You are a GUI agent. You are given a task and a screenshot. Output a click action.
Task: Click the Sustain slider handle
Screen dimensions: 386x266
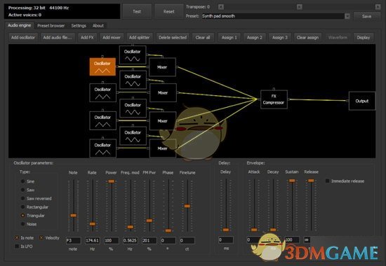click(292, 181)
